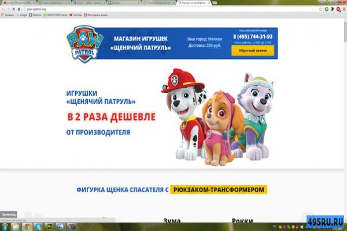Image resolution: width=347 pixels, height=231 pixels.
Task: Open a new tab with the new-tab button
Action: (x=215, y=3)
